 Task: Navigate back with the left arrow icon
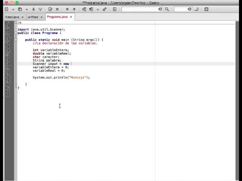pos(67,9)
